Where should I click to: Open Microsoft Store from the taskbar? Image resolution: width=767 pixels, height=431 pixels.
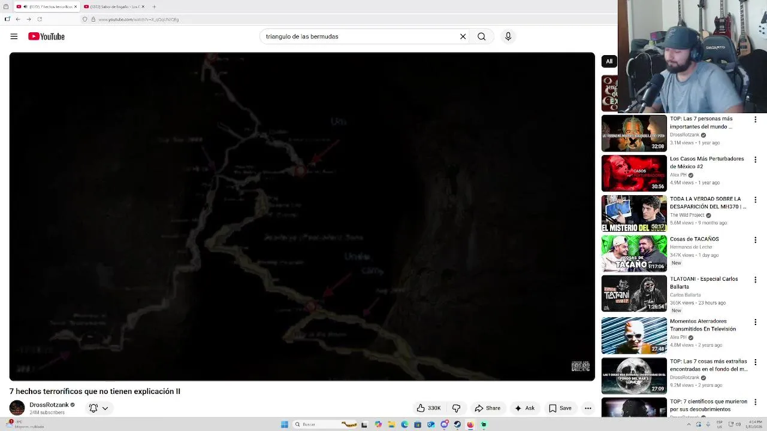(x=418, y=424)
